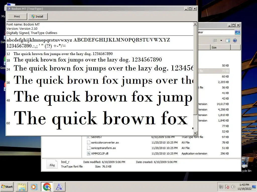Toggle the preview pane icon in Explorer
This screenshot has width=257, height=192.
(x=228, y=40)
